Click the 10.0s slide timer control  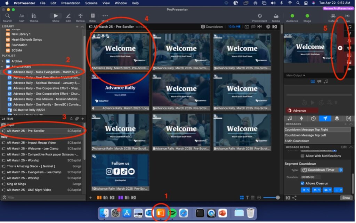(x=234, y=26)
